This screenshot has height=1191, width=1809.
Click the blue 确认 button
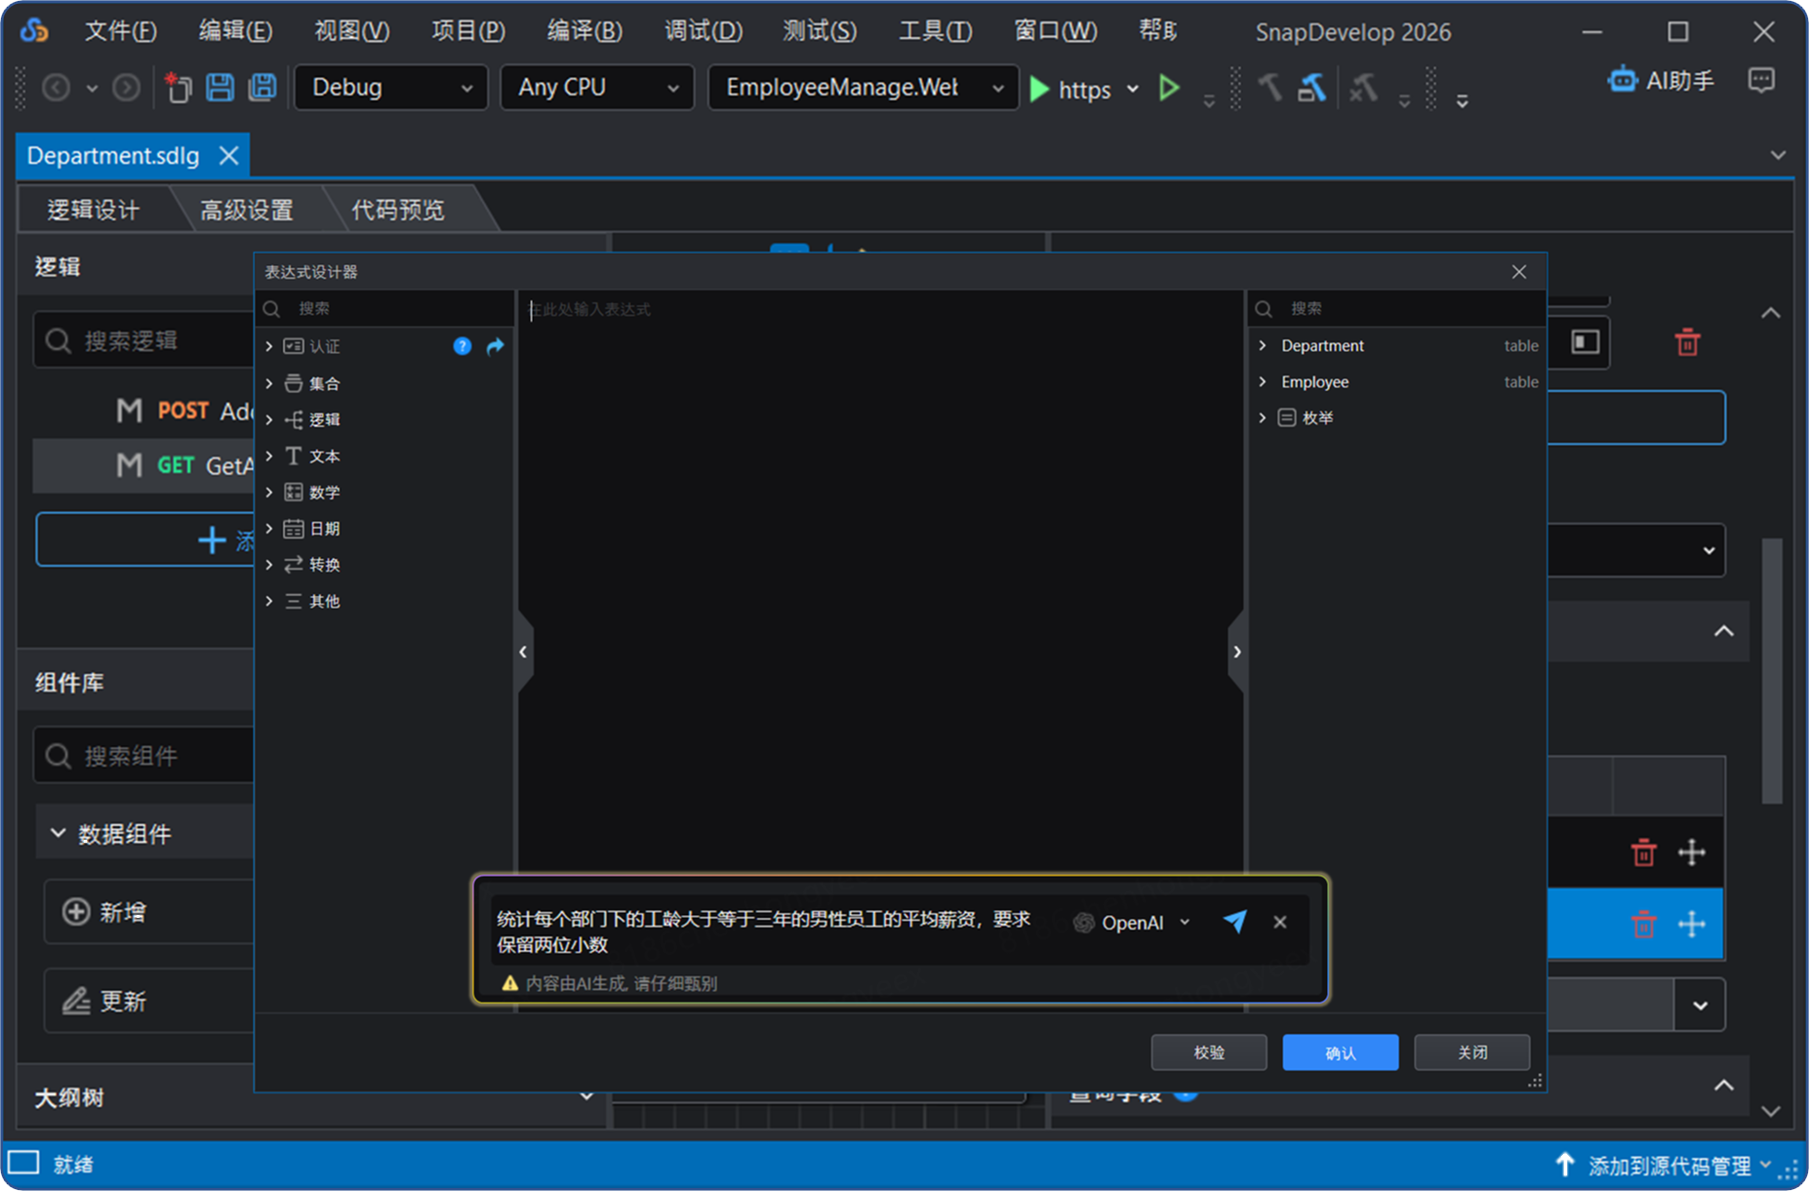click(x=1340, y=1052)
